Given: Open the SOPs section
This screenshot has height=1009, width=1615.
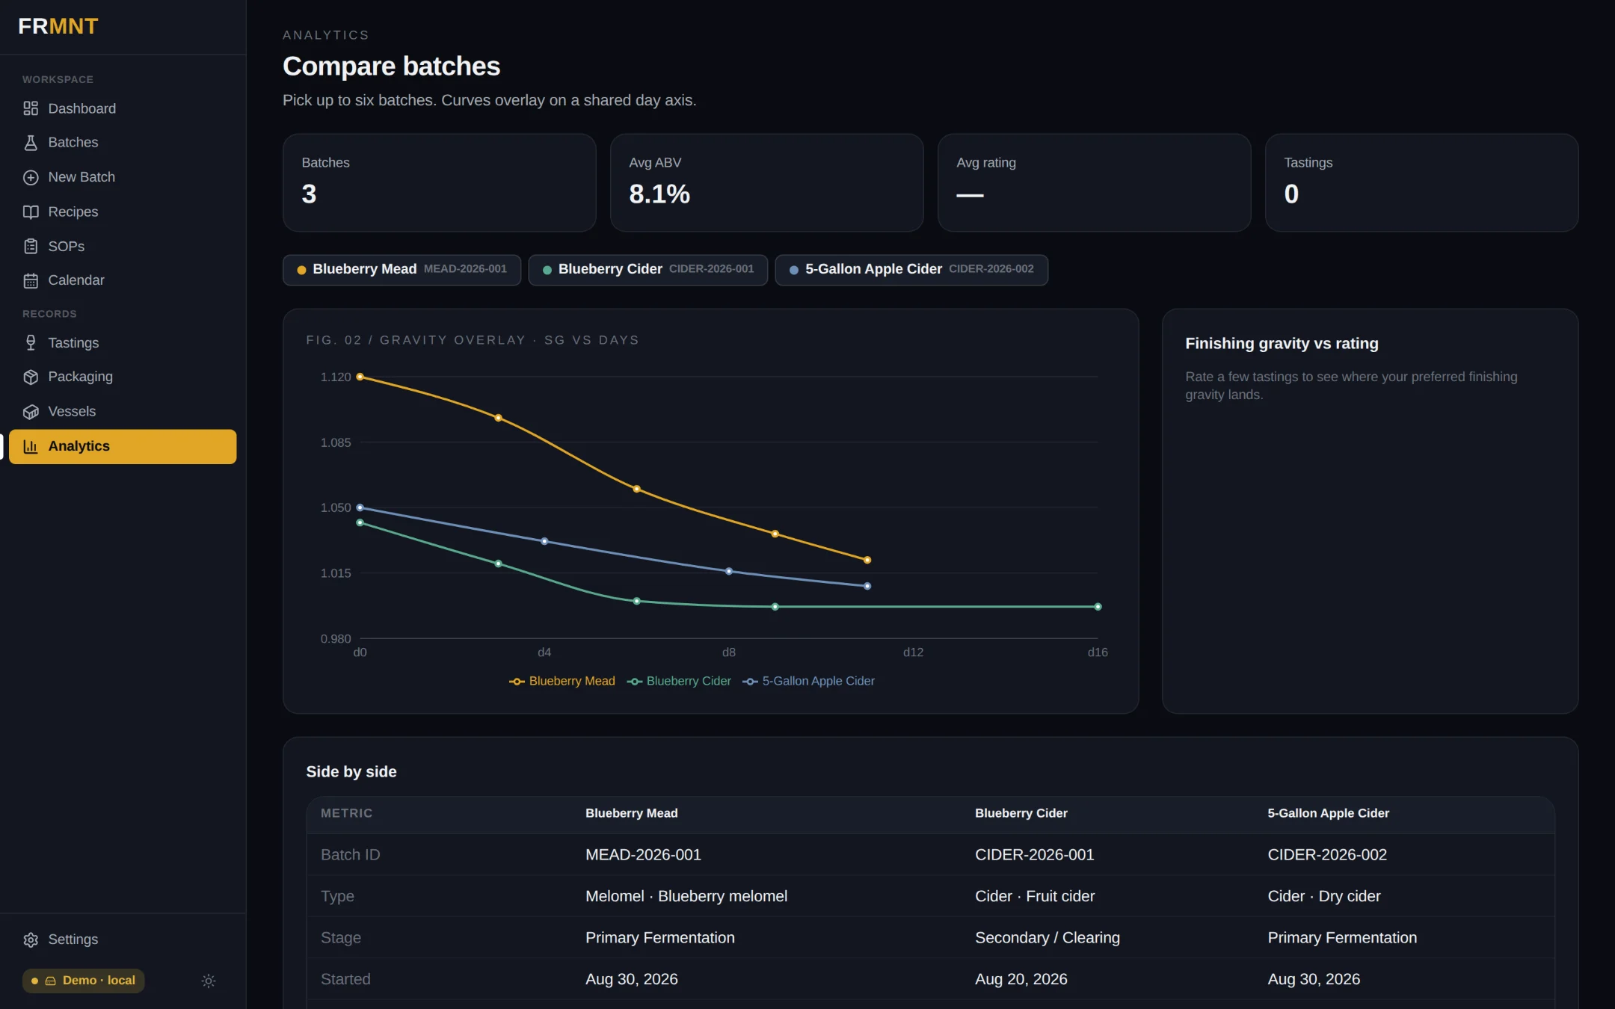Looking at the screenshot, I should point(123,247).
